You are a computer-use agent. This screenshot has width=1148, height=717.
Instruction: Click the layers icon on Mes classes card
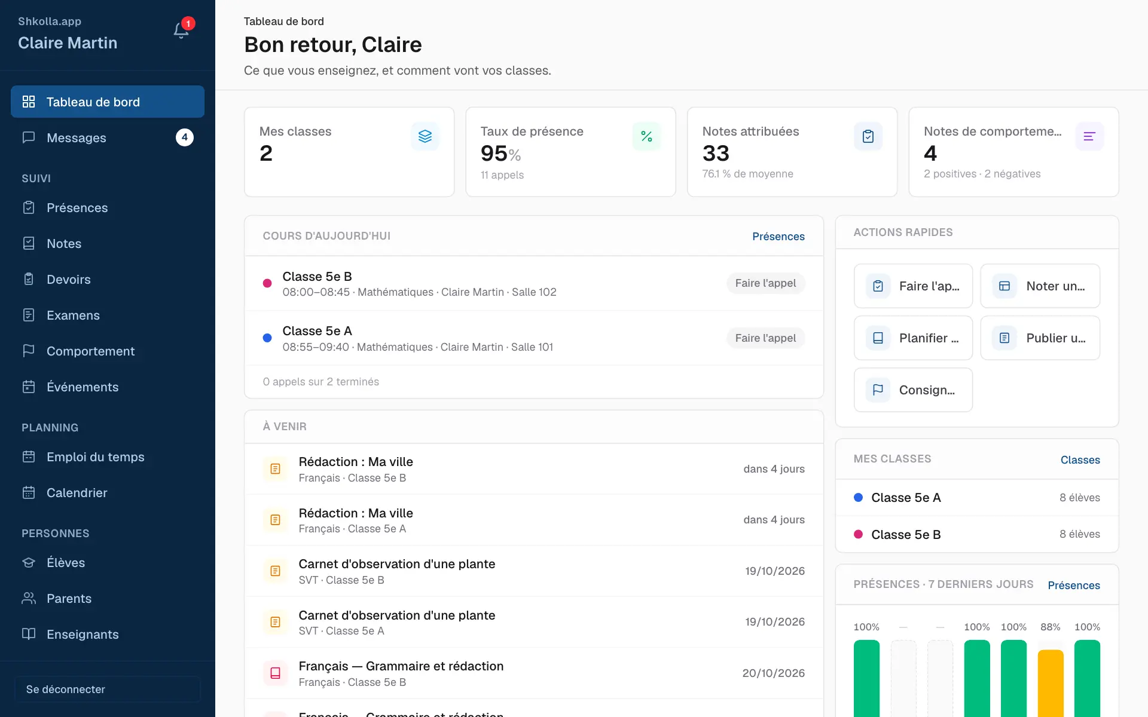pyautogui.click(x=425, y=136)
